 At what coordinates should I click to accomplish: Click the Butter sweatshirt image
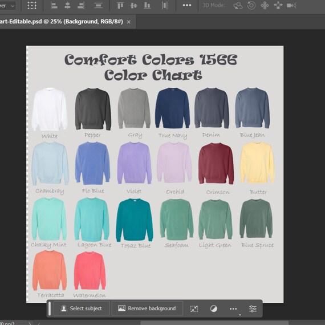pos(257,162)
